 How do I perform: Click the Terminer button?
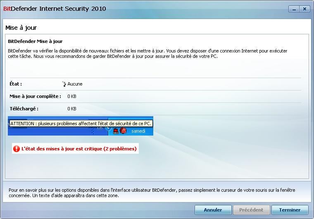(x=290, y=210)
